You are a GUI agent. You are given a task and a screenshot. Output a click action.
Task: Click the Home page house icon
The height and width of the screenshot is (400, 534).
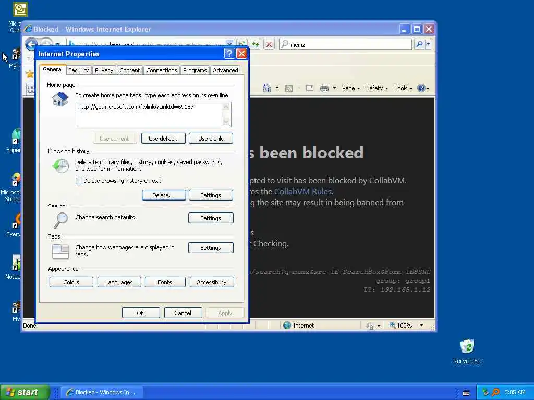pyautogui.click(x=60, y=99)
